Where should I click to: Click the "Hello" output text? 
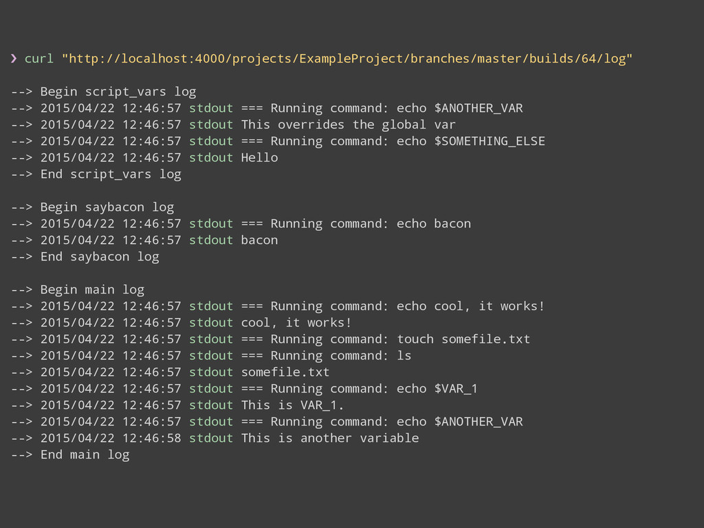point(259,157)
